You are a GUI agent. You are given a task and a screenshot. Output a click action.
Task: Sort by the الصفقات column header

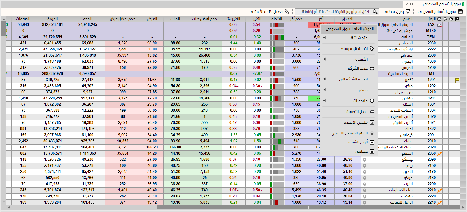23,19
